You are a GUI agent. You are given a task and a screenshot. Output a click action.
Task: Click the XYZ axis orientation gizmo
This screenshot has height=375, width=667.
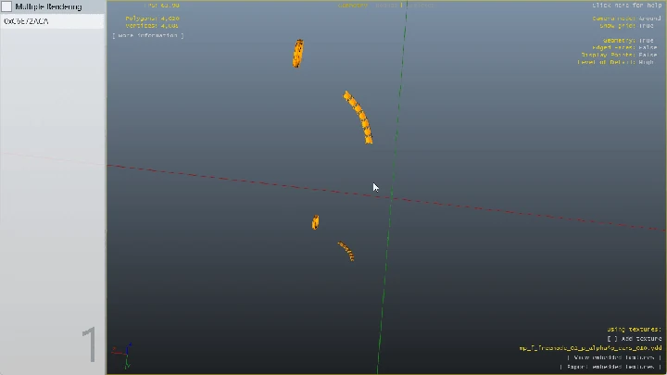click(x=123, y=355)
